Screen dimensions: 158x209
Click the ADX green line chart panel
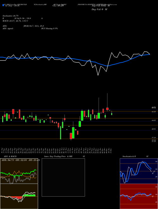19,171
